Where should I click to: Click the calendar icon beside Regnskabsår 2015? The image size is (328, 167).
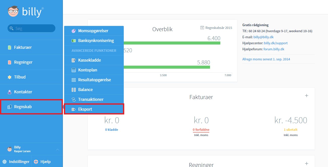tap(202, 28)
